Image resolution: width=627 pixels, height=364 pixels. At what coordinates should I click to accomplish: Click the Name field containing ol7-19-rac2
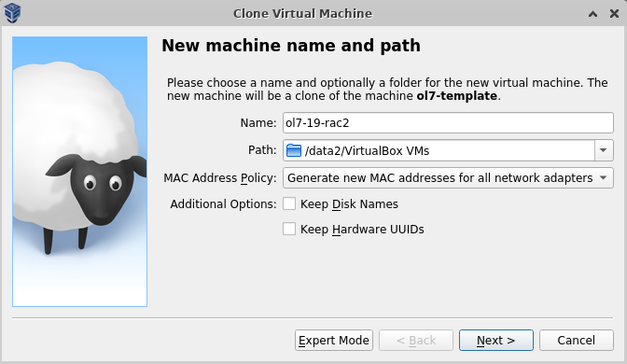pos(448,123)
